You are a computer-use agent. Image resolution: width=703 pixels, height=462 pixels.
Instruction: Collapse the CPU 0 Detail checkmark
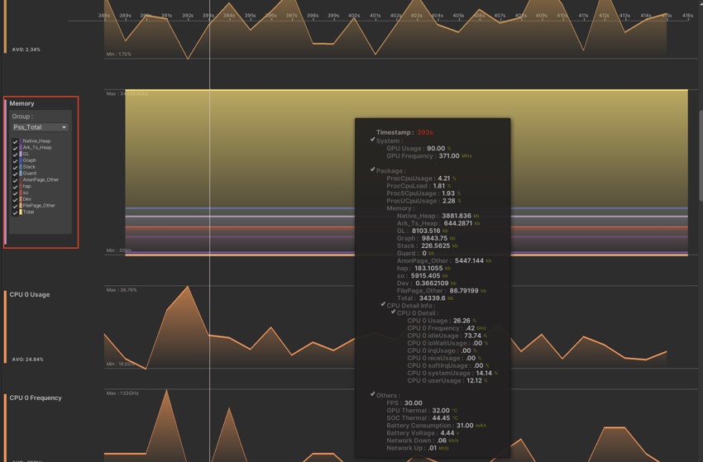[x=393, y=312]
